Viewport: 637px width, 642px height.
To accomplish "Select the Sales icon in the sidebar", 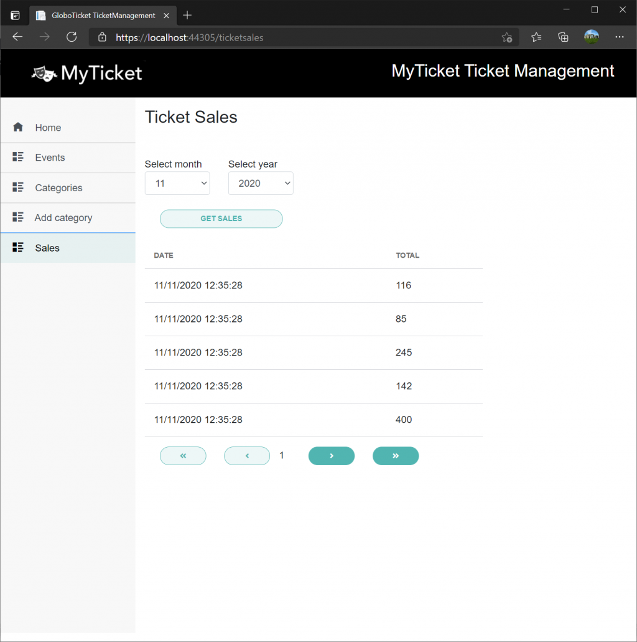I will (x=17, y=247).
